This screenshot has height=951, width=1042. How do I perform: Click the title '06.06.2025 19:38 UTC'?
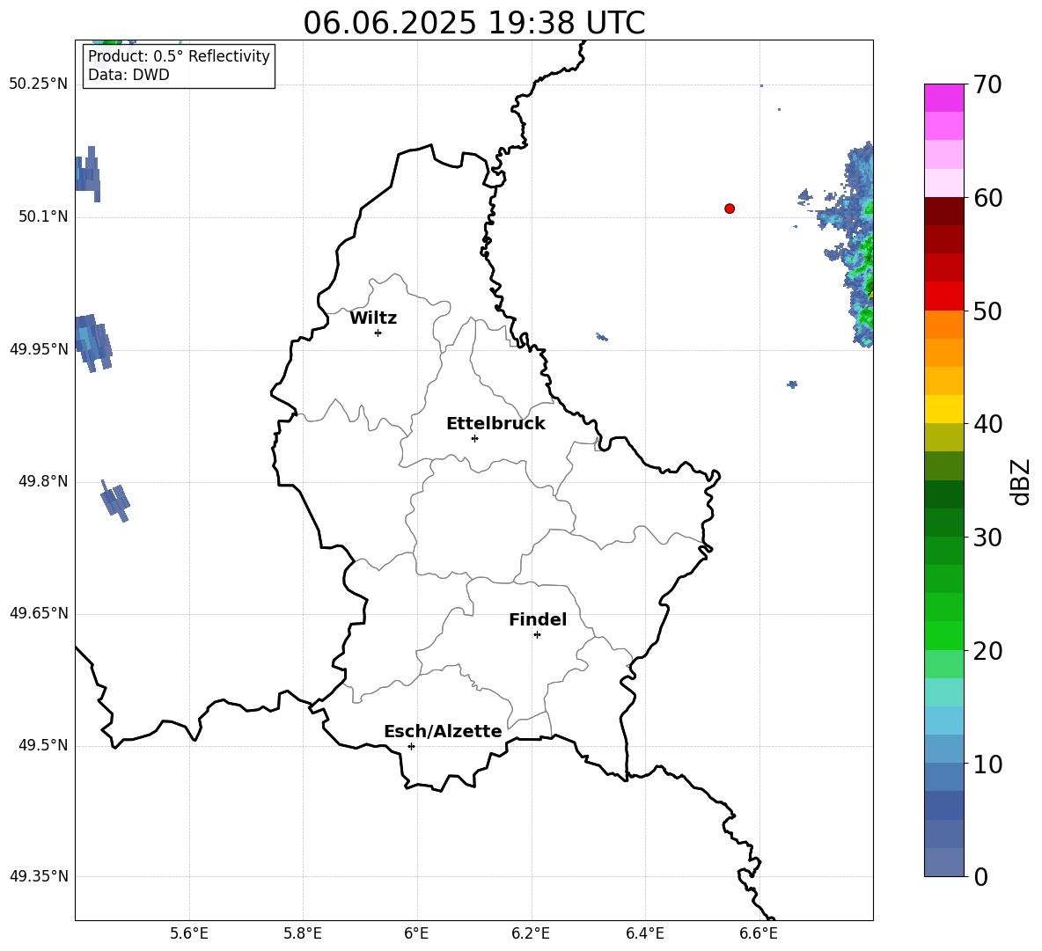[x=474, y=23]
